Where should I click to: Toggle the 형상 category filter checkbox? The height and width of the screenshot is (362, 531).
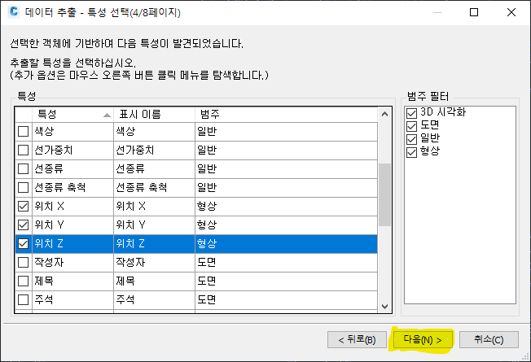(411, 152)
